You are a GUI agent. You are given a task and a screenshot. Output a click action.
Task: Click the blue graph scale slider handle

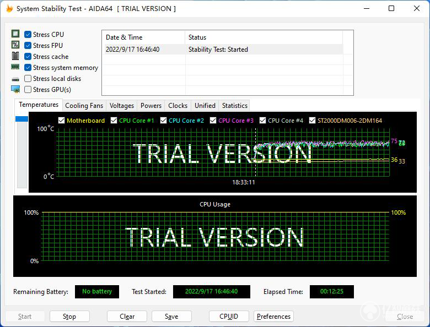(x=21, y=119)
